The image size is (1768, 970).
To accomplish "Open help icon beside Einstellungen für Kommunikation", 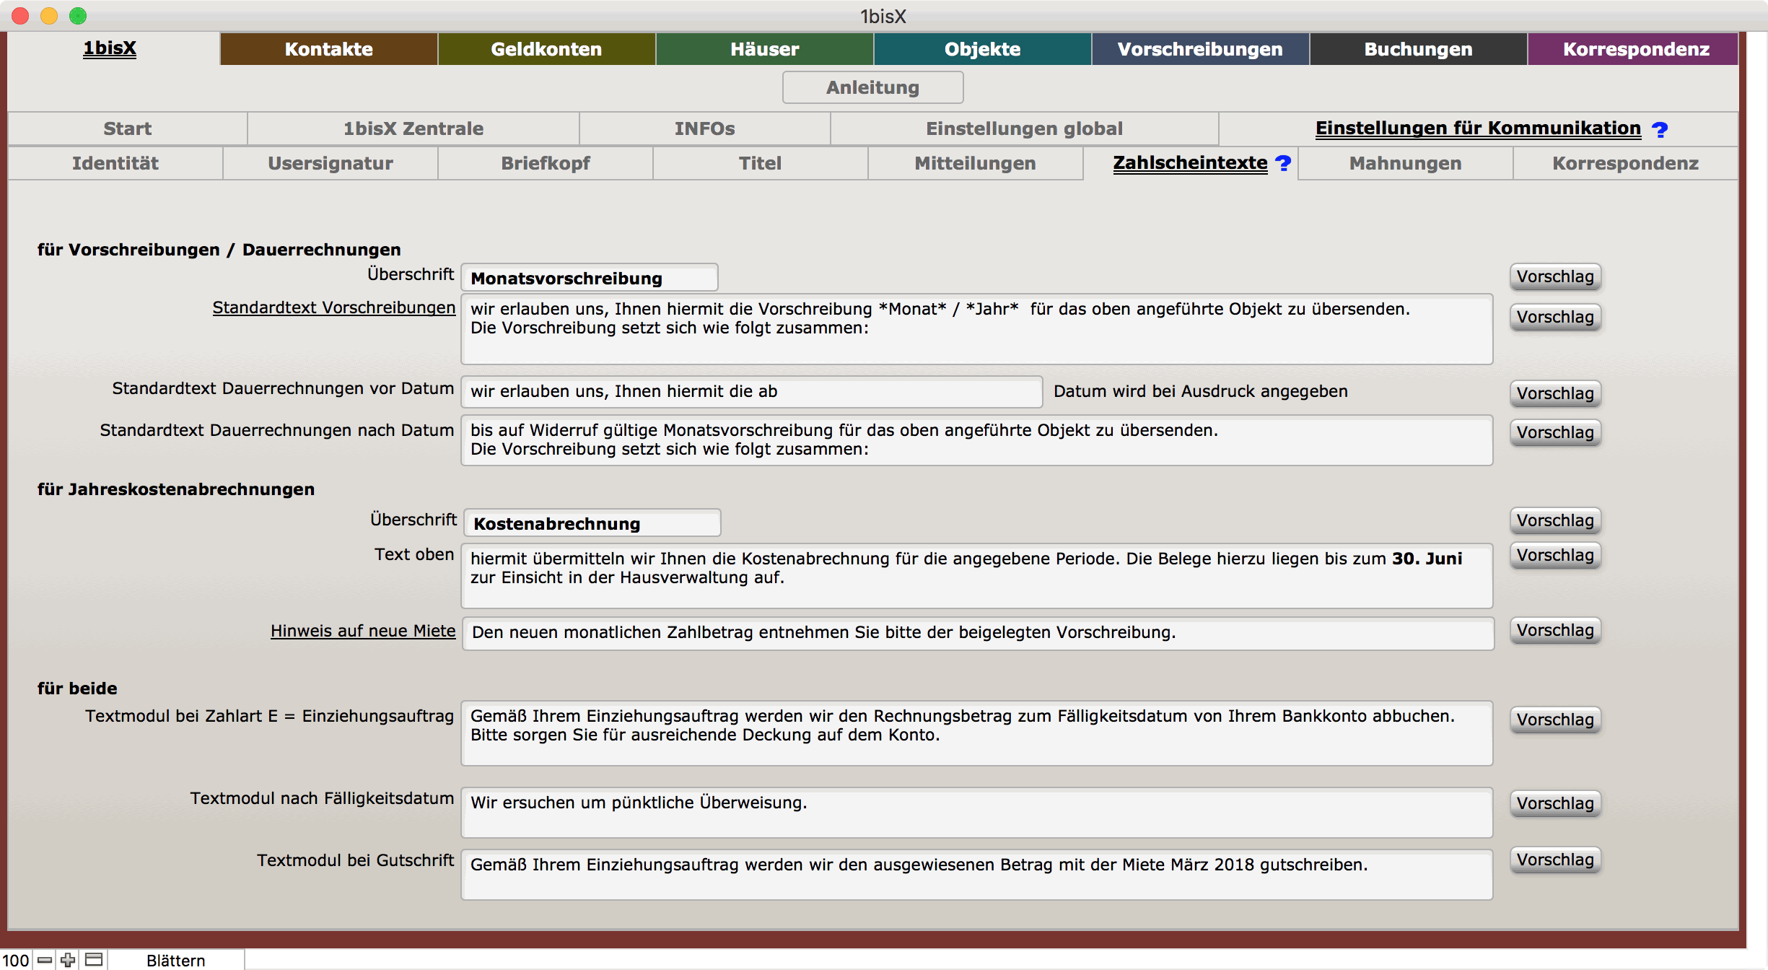I will point(1660,130).
